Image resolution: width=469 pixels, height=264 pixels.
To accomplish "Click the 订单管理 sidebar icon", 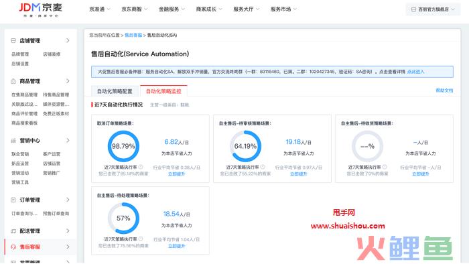I will click(x=13, y=200).
